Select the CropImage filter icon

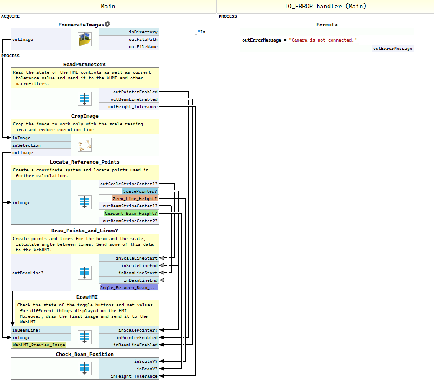[85, 145]
